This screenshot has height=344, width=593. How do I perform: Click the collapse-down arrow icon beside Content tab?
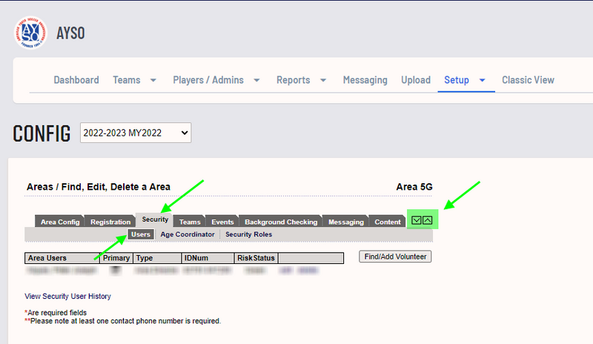(417, 220)
